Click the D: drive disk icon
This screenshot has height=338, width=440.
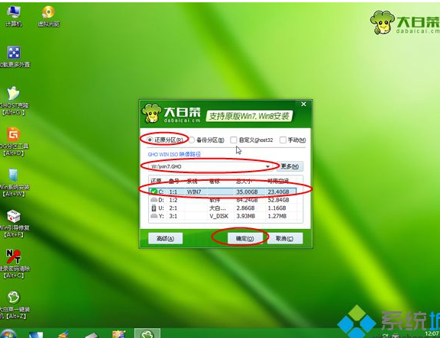154,200
